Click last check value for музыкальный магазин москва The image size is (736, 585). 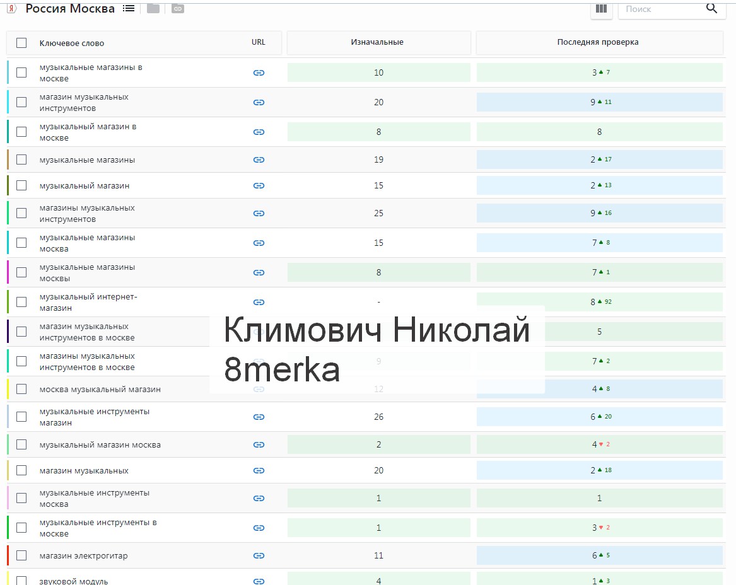600,444
